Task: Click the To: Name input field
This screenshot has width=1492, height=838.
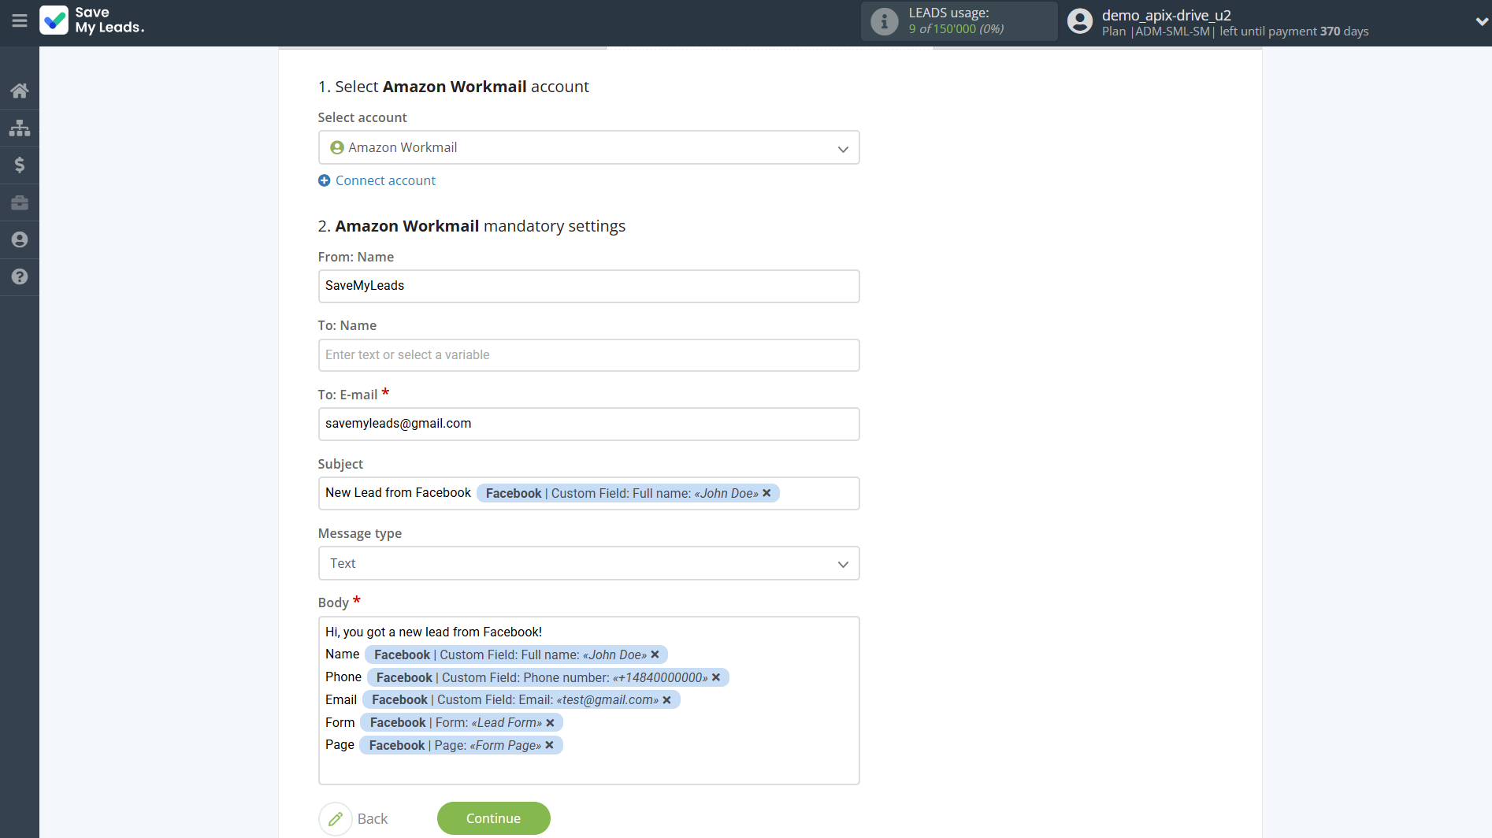Action: click(588, 354)
